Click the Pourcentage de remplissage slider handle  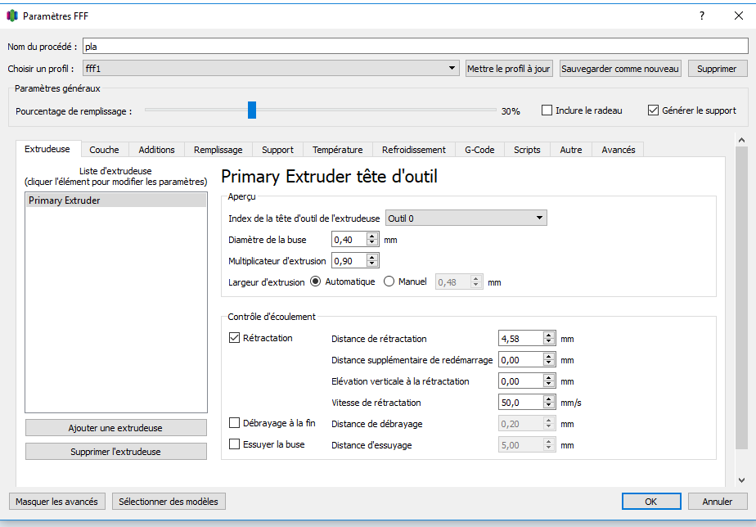click(x=252, y=110)
